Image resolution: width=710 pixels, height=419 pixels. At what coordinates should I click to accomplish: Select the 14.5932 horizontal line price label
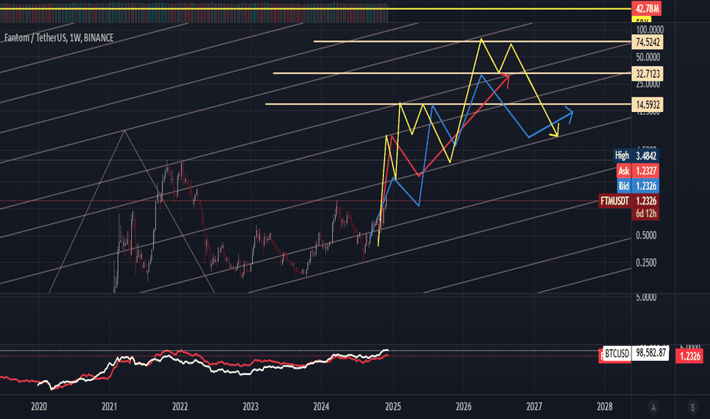(648, 104)
